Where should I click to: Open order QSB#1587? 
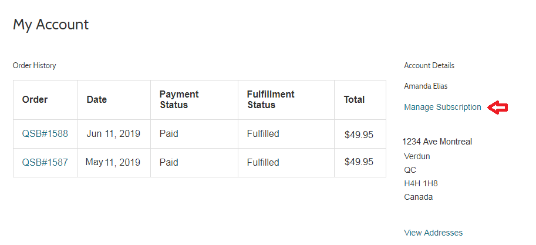pyautogui.click(x=45, y=162)
